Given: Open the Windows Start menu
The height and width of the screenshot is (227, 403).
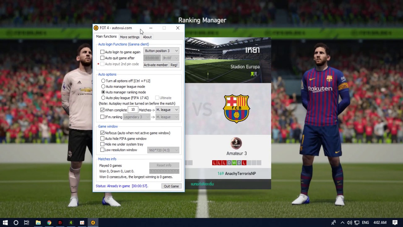Looking at the screenshot, I should 5,223.
